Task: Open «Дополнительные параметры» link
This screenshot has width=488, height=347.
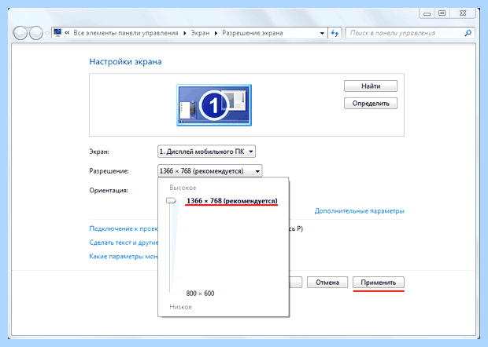Action: coord(360,211)
